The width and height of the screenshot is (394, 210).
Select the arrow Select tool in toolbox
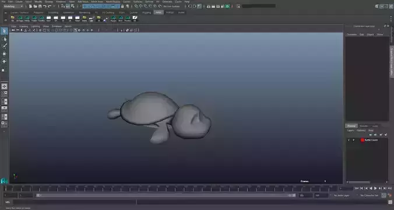4,31
